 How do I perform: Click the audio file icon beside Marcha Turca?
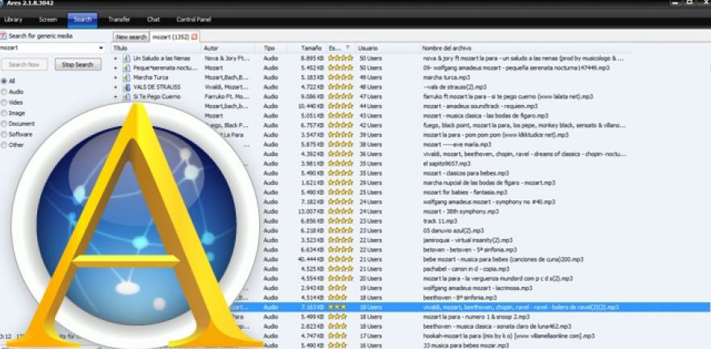click(x=127, y=78)
